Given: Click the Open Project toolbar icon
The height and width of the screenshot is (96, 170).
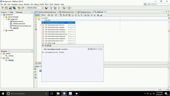Looking at the screenshot, I should click(10, 8).
